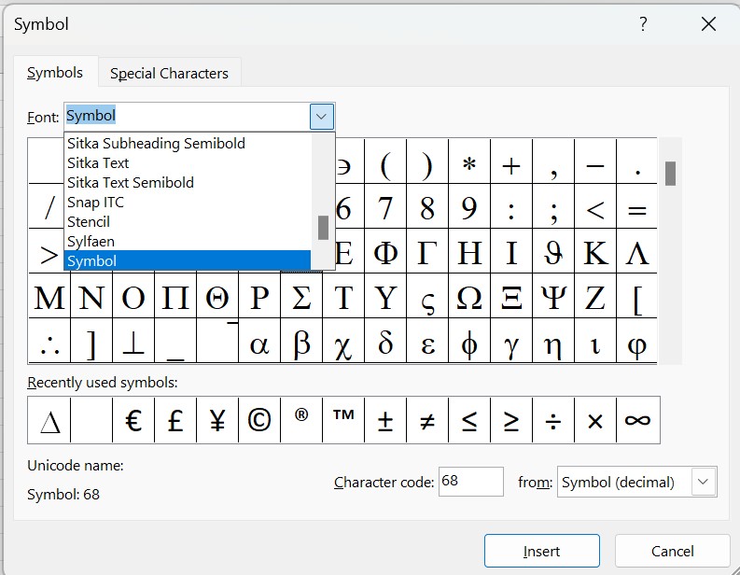This screenshot has height=575, width=740.
Task: Select the lowercase beta symbol
Action: click(x=301, y=341)
